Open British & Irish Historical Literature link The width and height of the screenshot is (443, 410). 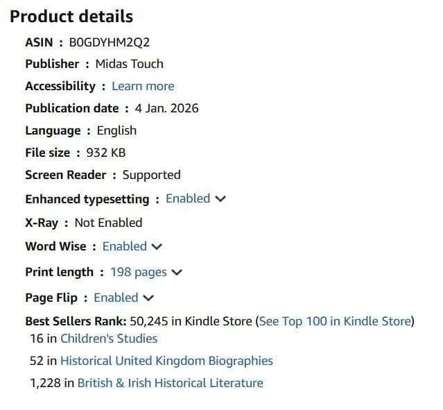tap(171, 383)
